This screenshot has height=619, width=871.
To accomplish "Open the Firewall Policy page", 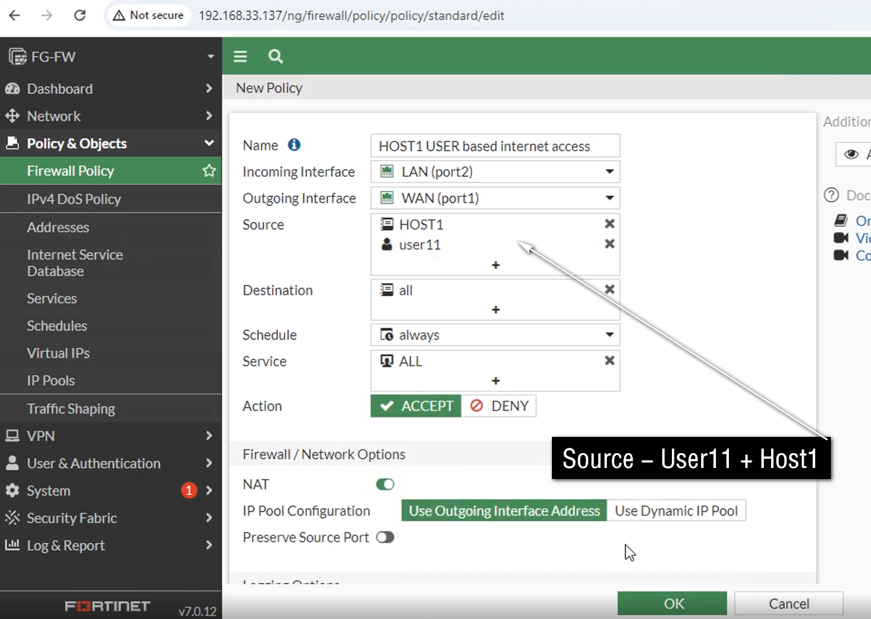I will [x=70, y=171].
